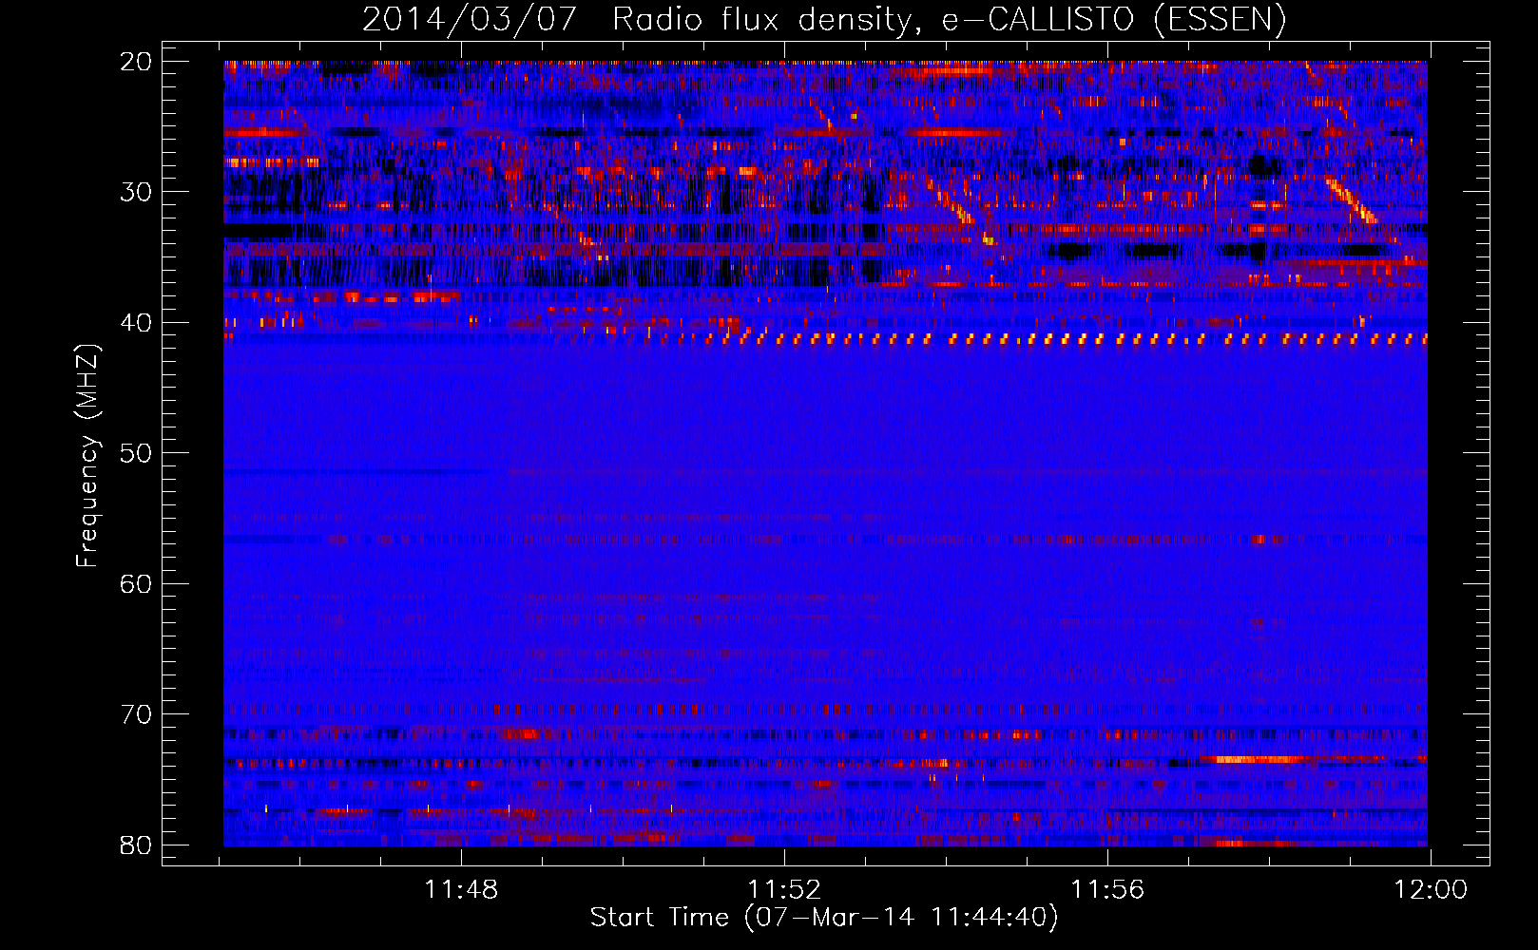Click the 30 frequency tick label
The image size is (1538, 950).
(136, 192)
